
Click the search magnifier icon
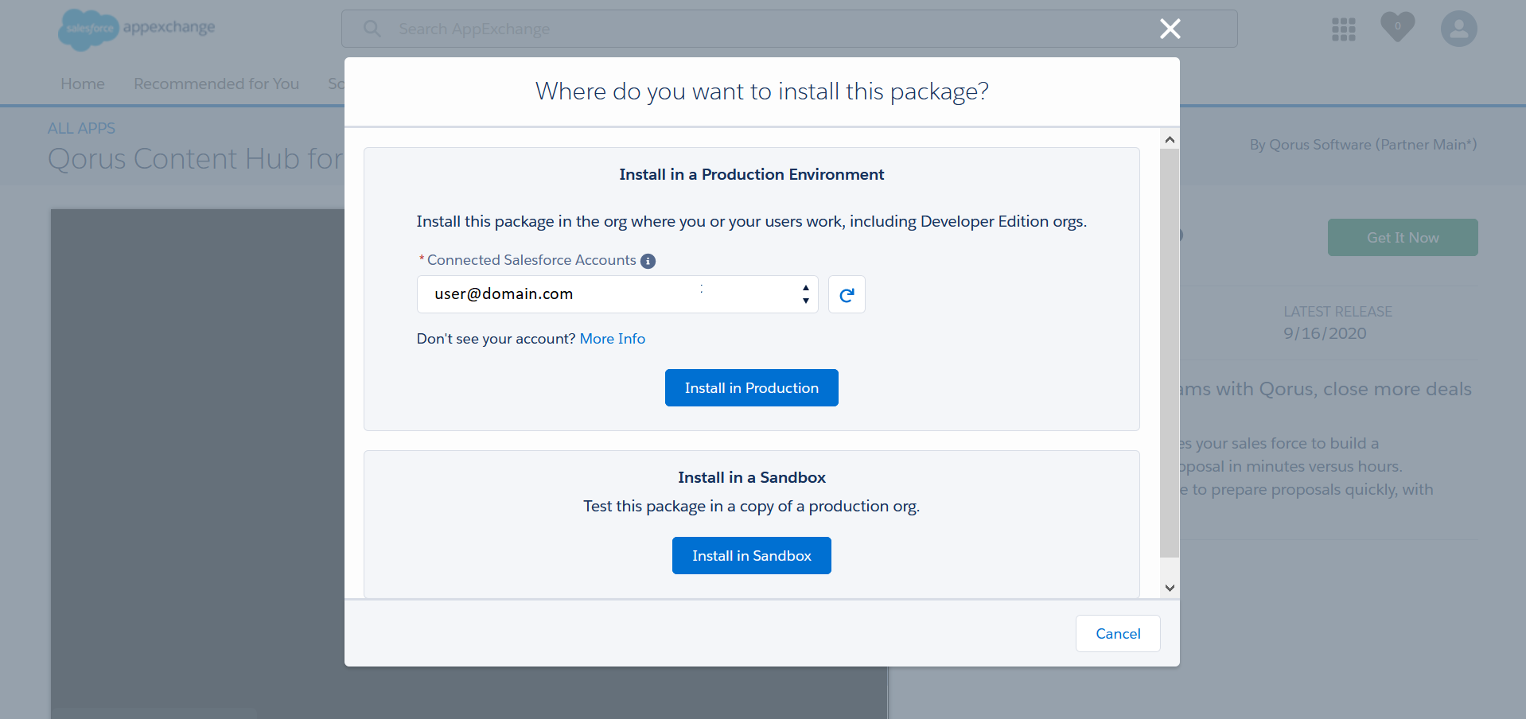pyautogui.click(x=372, y=29)
